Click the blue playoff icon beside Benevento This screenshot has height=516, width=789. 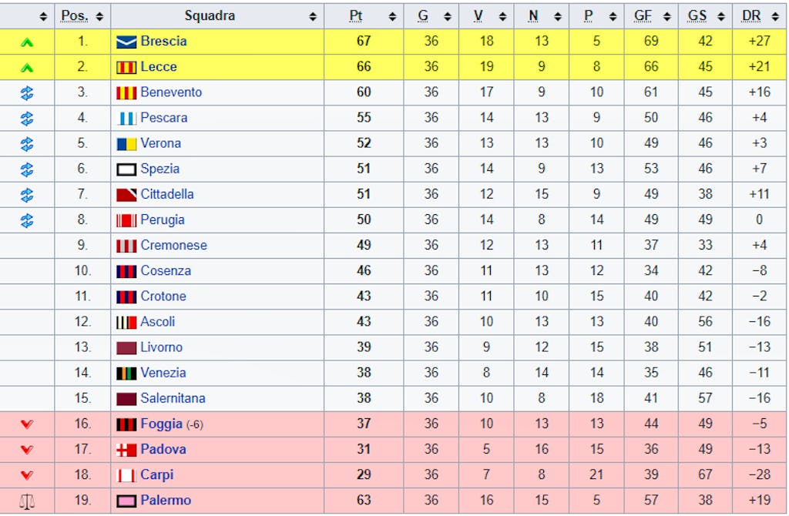pyautogui.click(x=27, y=92)
